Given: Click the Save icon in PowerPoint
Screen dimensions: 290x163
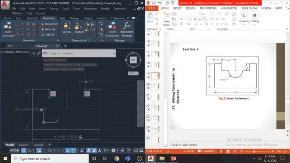Looking at the screenshot, I should click(x=154, y=3).
